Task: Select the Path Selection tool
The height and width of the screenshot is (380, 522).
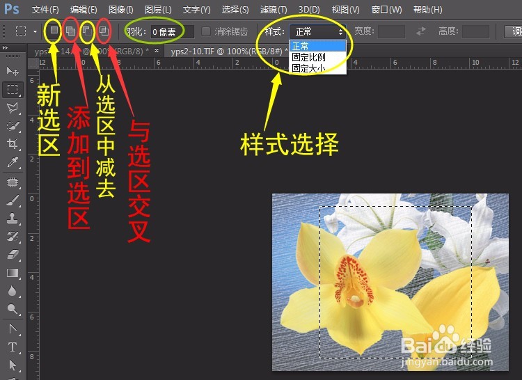Action: pyautogui.click(x=13, y=365)
